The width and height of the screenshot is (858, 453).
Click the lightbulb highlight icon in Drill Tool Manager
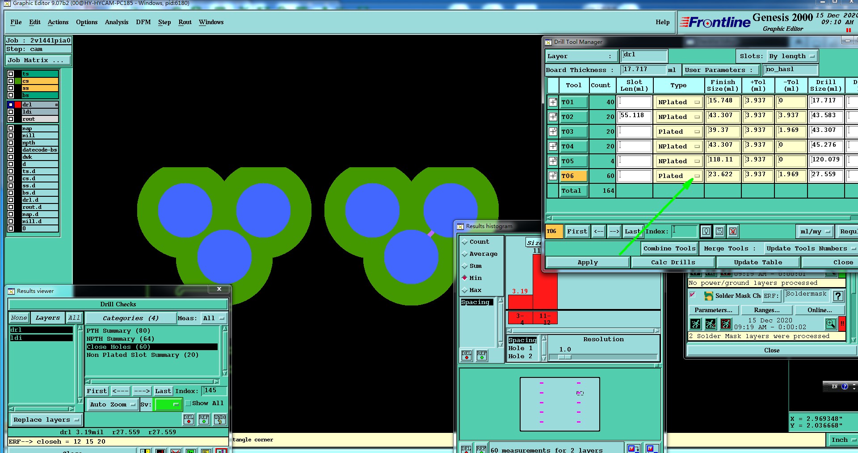coord(706,231)
